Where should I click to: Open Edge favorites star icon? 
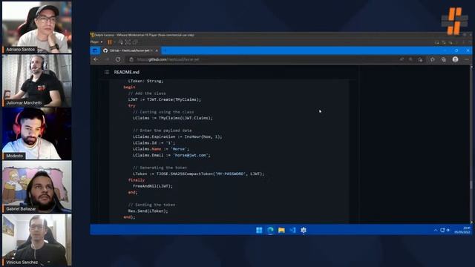click(x=432, y=59)
